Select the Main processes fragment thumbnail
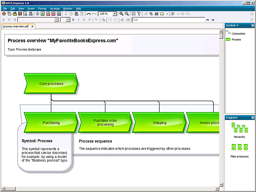 click(240, 147)
